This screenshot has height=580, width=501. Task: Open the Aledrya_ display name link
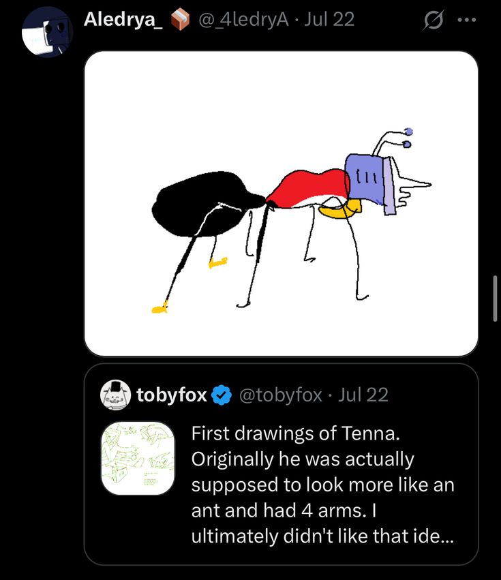coord(123,20)
